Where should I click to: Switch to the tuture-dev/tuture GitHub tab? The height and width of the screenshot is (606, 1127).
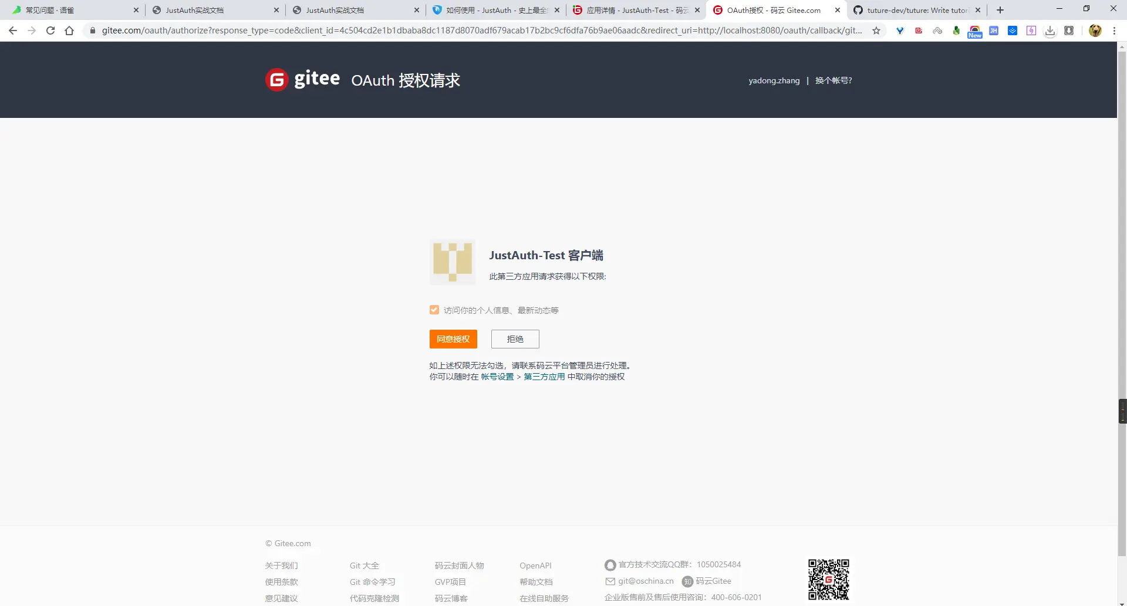tap(916, 10)
